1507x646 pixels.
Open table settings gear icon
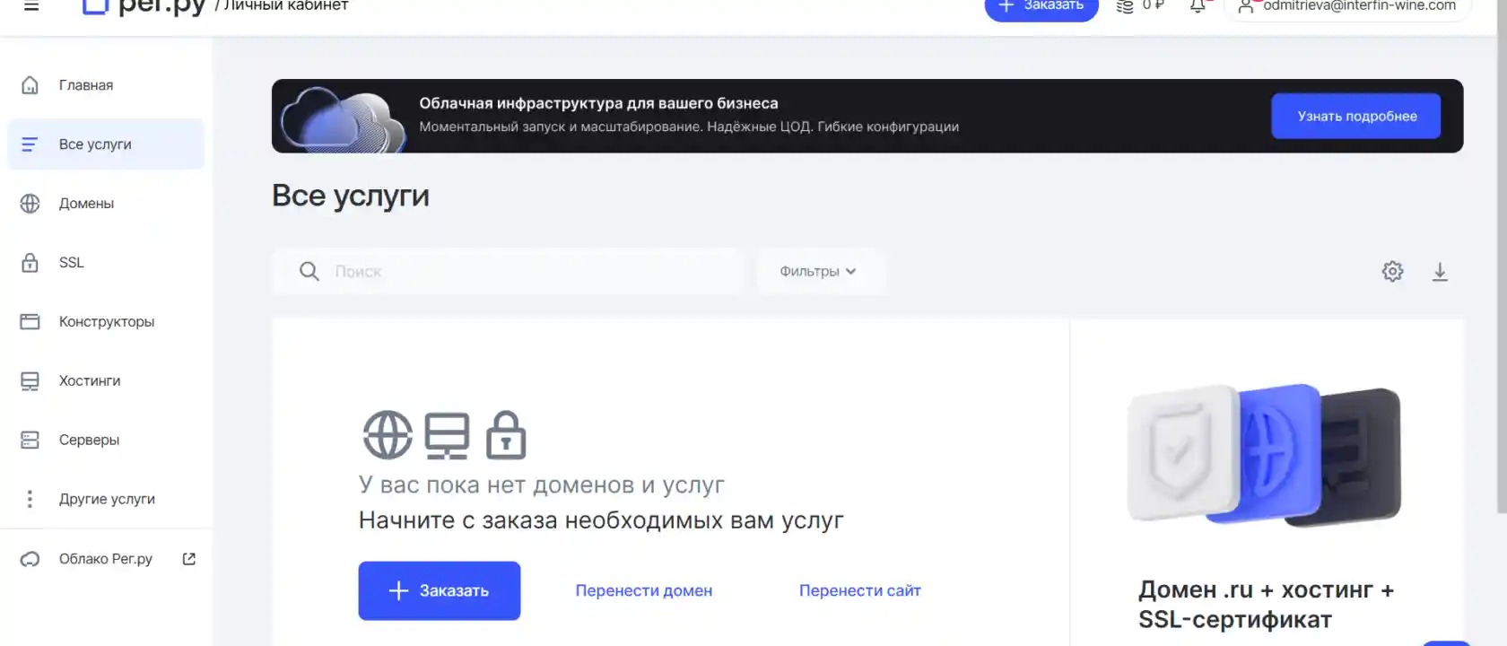1392,271
